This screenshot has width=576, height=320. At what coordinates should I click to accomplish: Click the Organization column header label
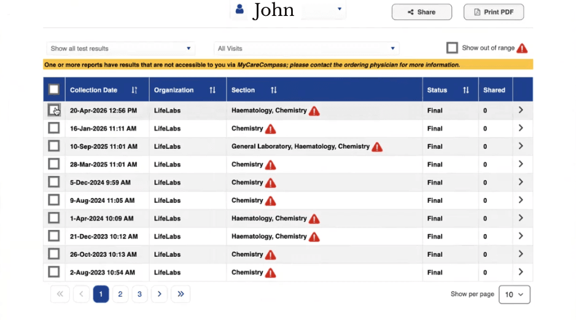[x=174, y=90]
